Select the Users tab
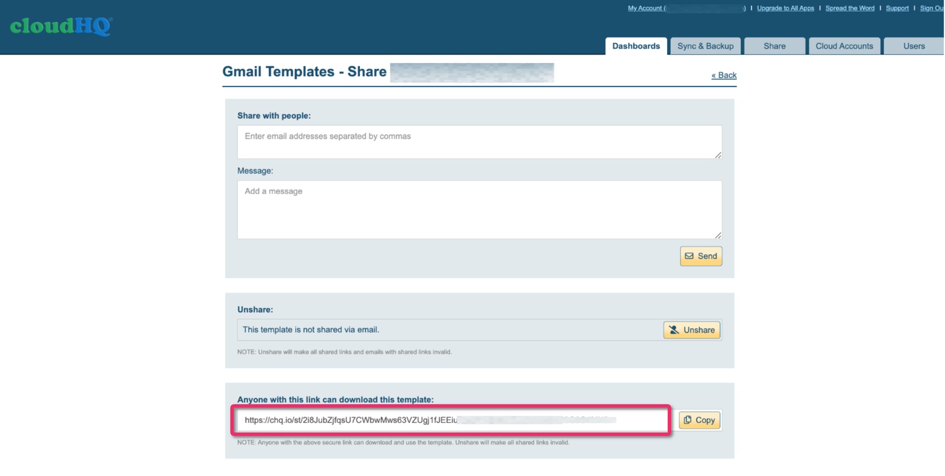This screenshot has width=945, height=476. point(914,46)
